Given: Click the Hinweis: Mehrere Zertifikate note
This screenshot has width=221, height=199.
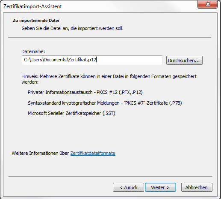Looking at the screenshot, I should [109, 79].
